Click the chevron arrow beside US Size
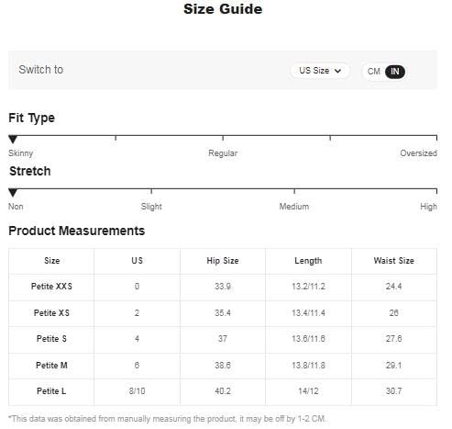Screen dimensions: 452x429 [337, 71]
